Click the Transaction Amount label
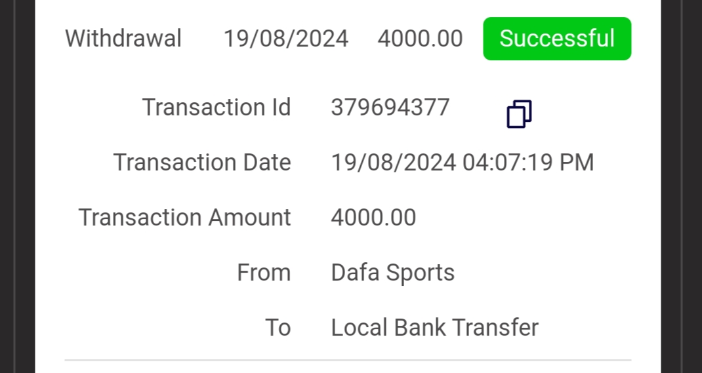The image size is (702, 373). click(x=185, y=217)
